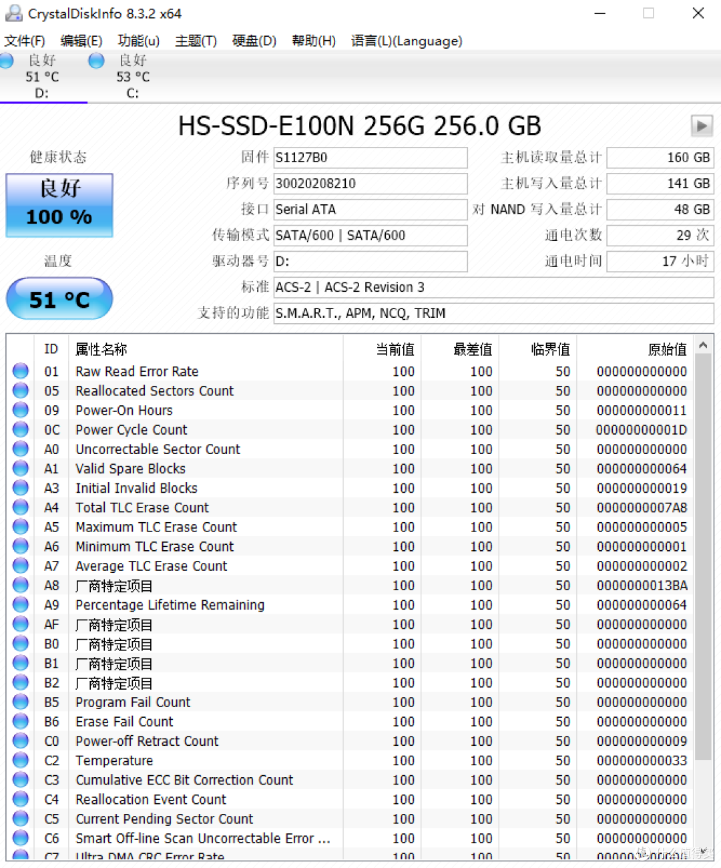Click status icon for Reallocated Sectors Count
Screen dimensions: 721x868
pos(21,390)
